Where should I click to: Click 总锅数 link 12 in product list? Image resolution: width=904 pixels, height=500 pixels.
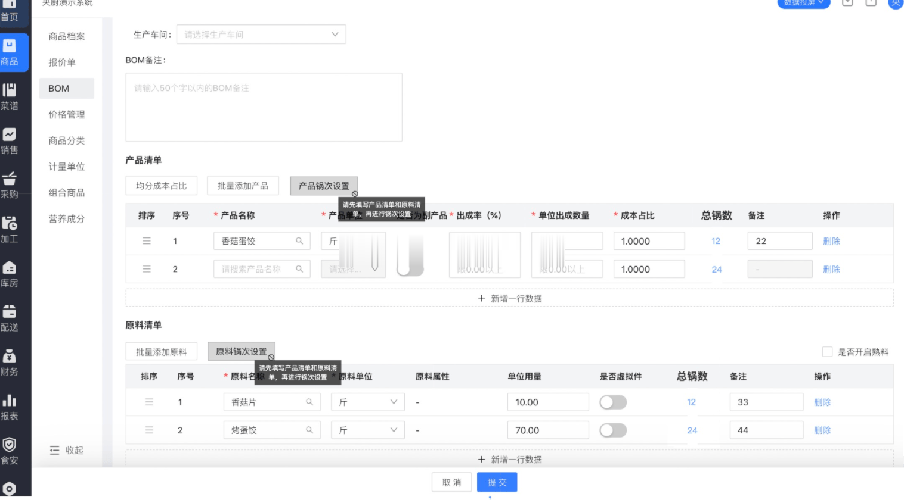coord(716,241)
